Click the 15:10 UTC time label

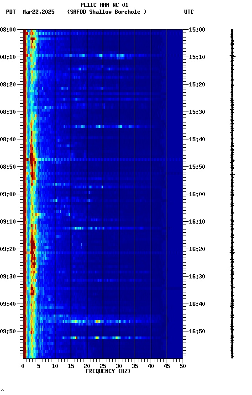tap(197, 57)
